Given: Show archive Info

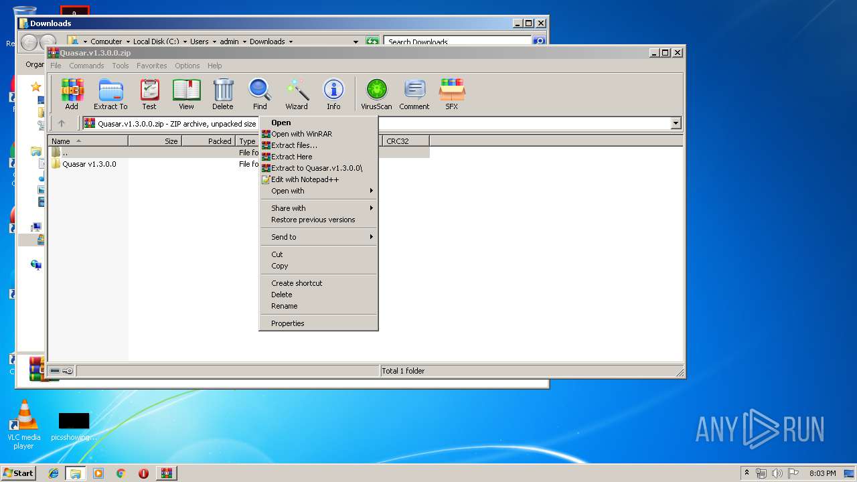Looking at the screenshot, I should pyautogui.click(x=333, y=94).
